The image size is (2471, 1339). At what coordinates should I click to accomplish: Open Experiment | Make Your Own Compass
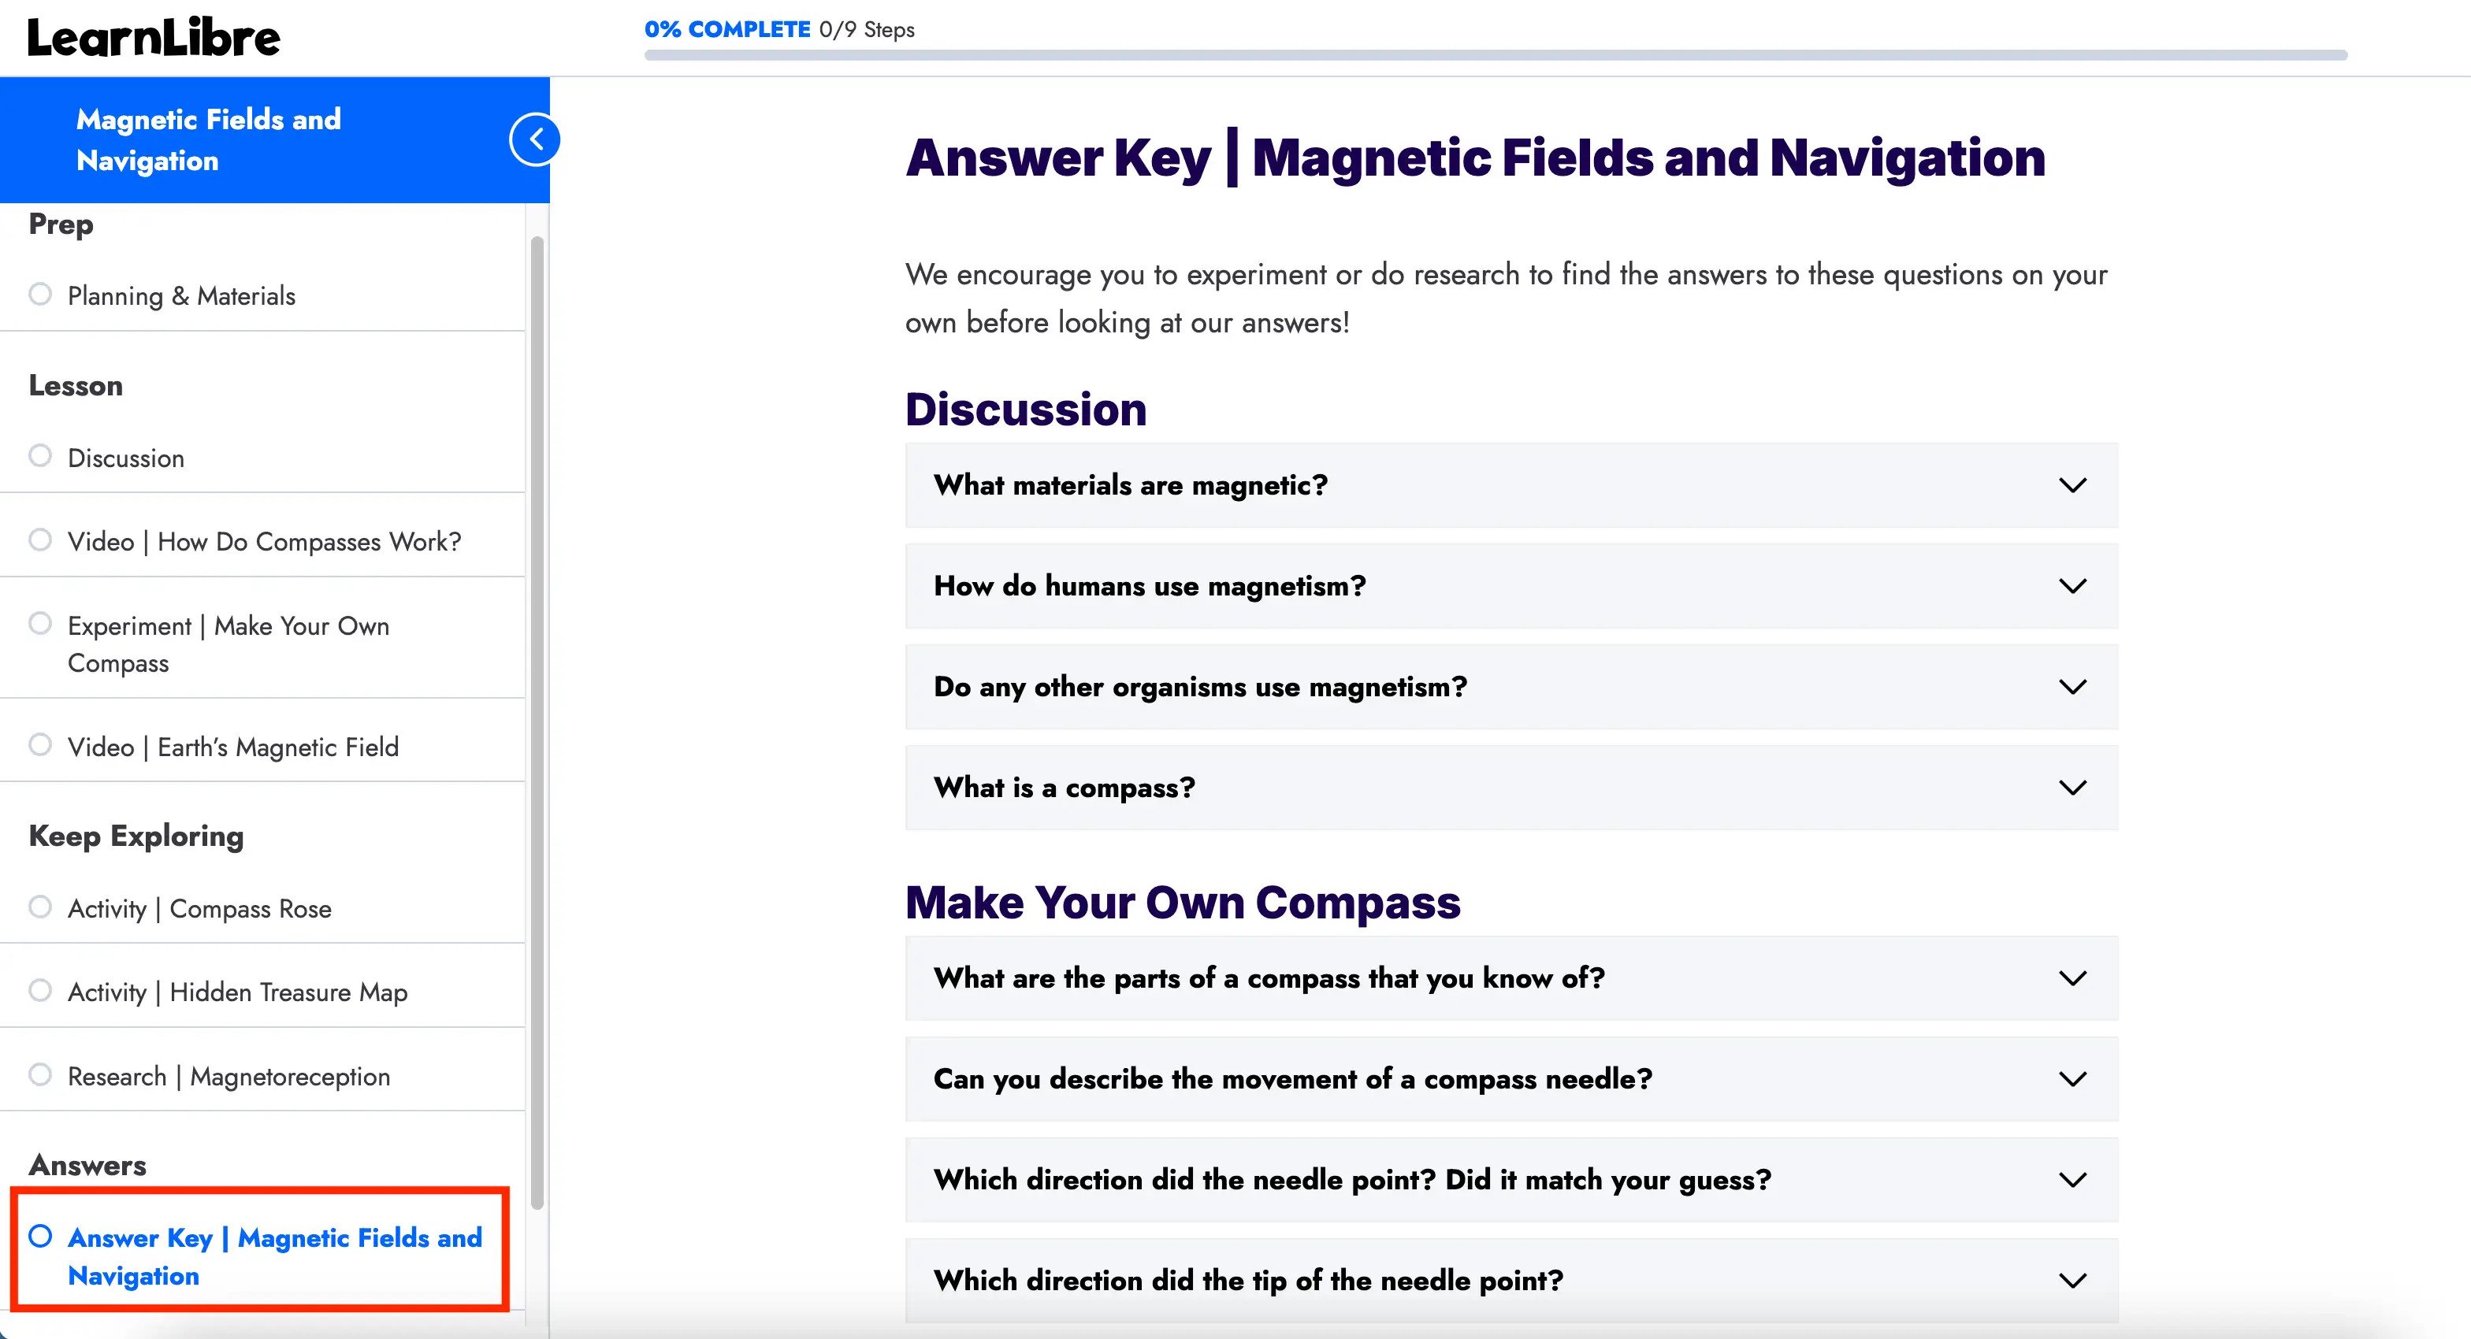(x=229, y=644)
